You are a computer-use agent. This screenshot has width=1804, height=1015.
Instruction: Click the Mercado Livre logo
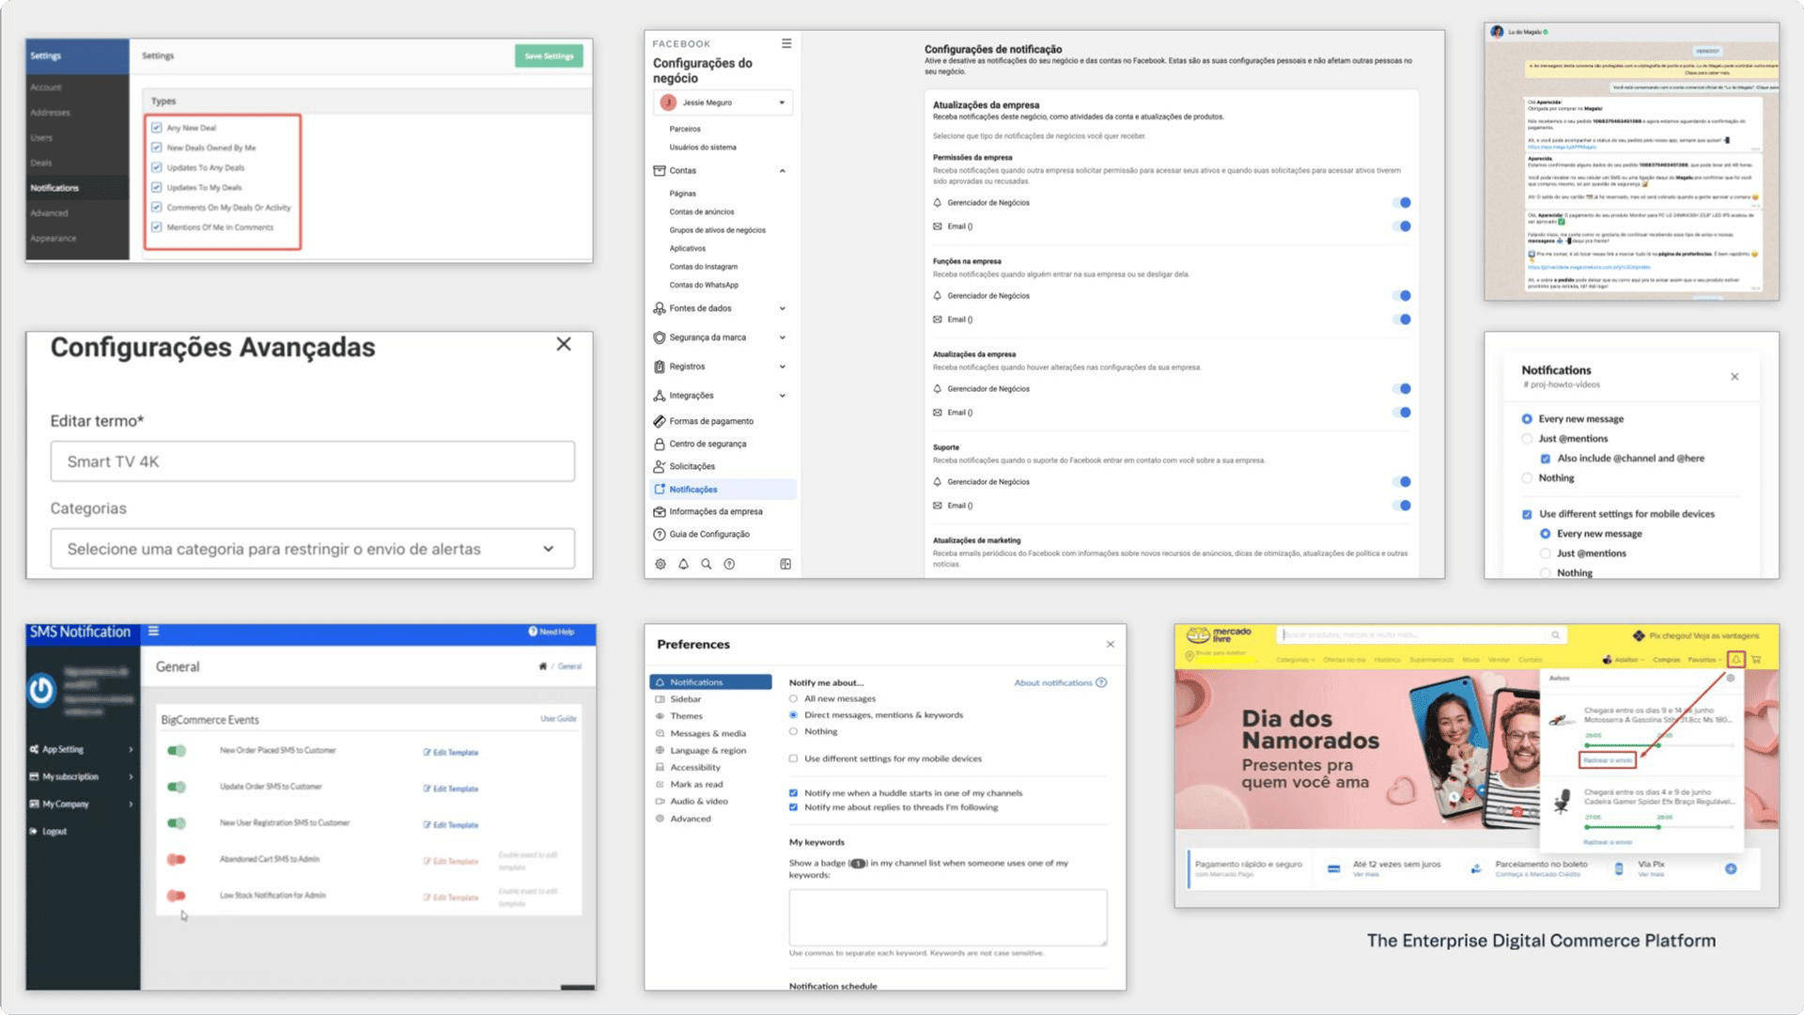pos(1219,635)
